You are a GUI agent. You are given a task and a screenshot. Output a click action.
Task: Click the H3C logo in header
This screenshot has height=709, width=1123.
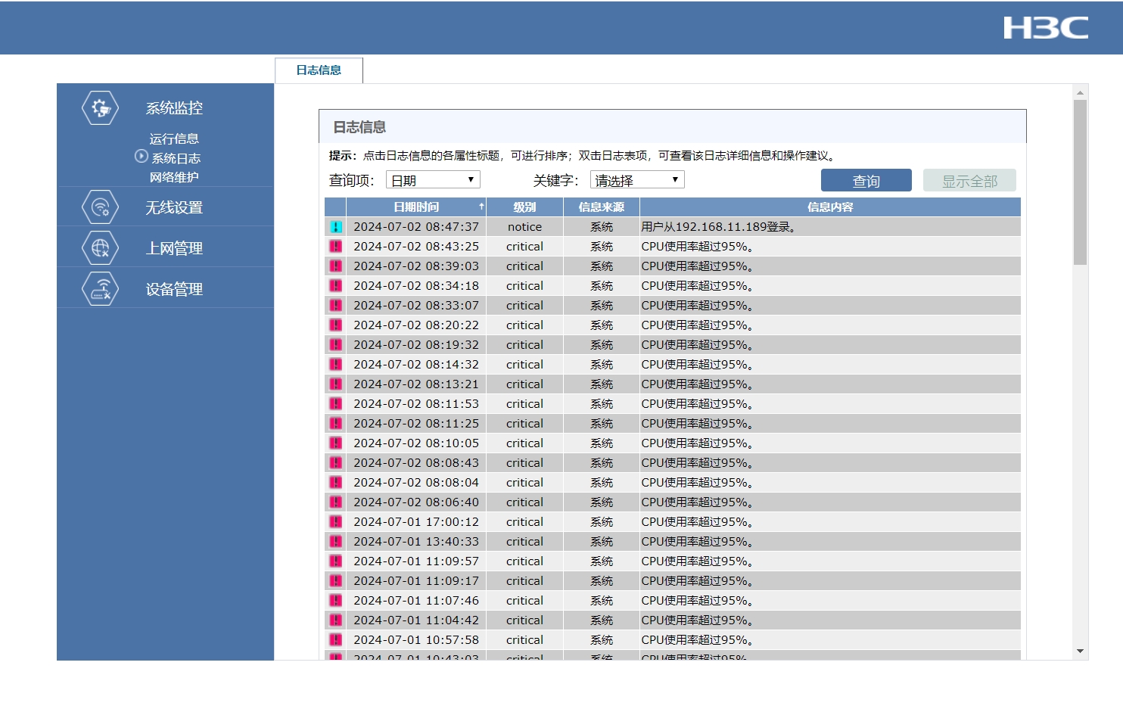point(1045,28)
